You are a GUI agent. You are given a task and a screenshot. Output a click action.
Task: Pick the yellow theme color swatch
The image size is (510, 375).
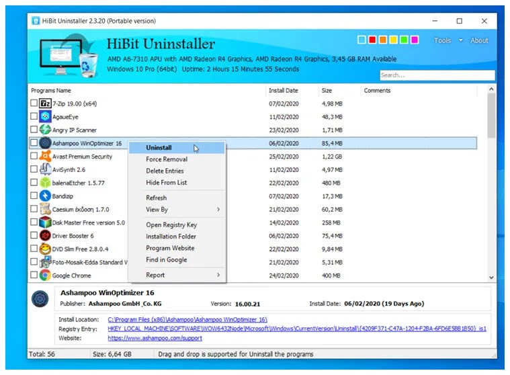pyautogui.click(x=393, y=40)
